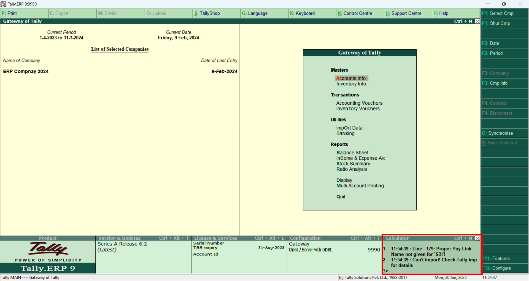The image size is (529, 281).
Task: Click O: Synchronise button
Action: tap(504, 133)
